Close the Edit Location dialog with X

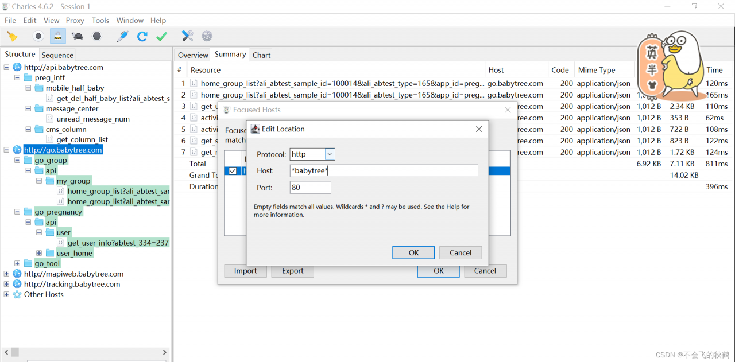click(x=479, y=129)
